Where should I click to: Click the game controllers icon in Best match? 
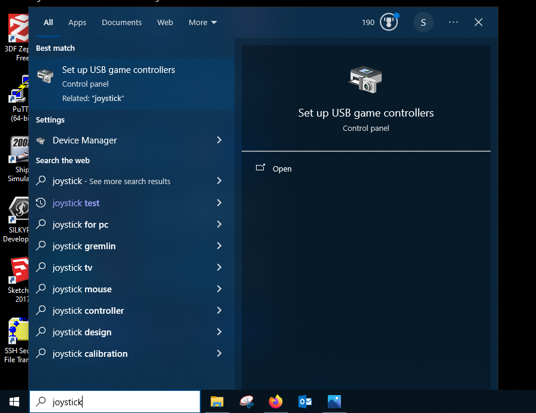(x=45, y=76)
